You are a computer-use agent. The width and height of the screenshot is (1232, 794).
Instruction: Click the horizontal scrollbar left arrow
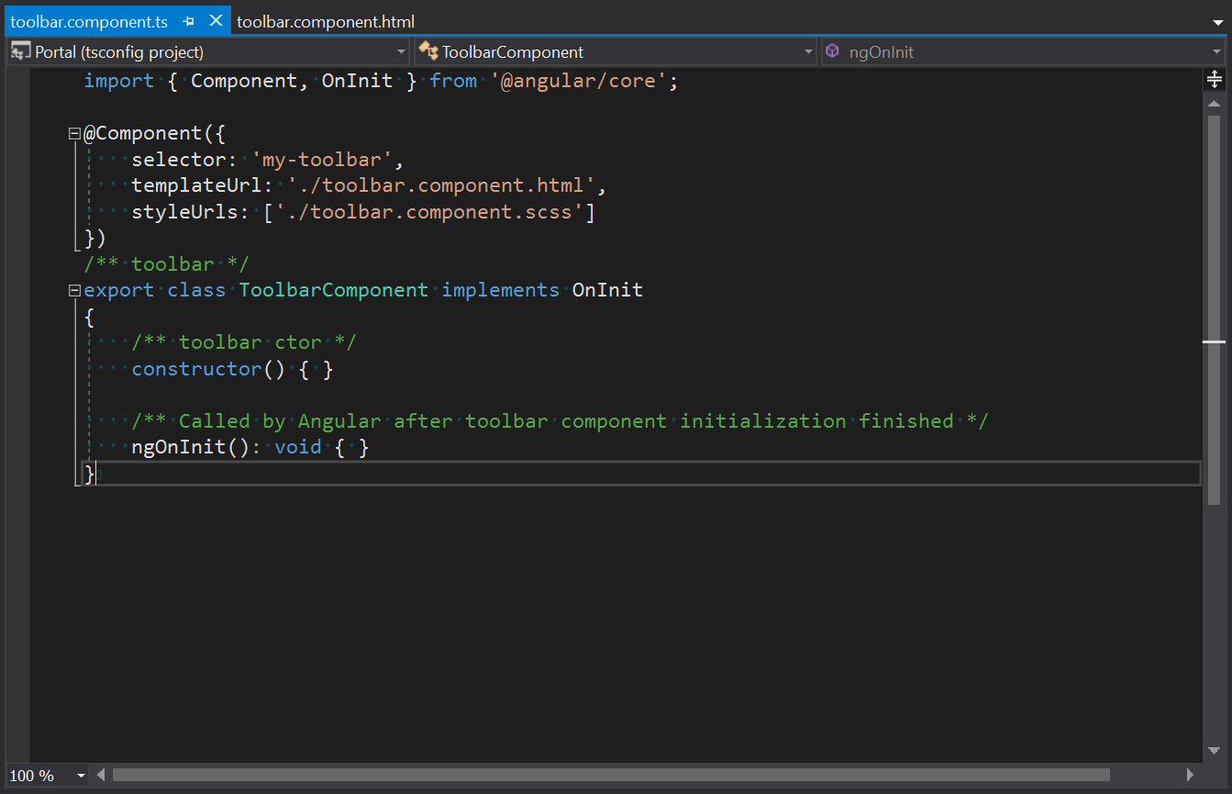click(100, 774)
